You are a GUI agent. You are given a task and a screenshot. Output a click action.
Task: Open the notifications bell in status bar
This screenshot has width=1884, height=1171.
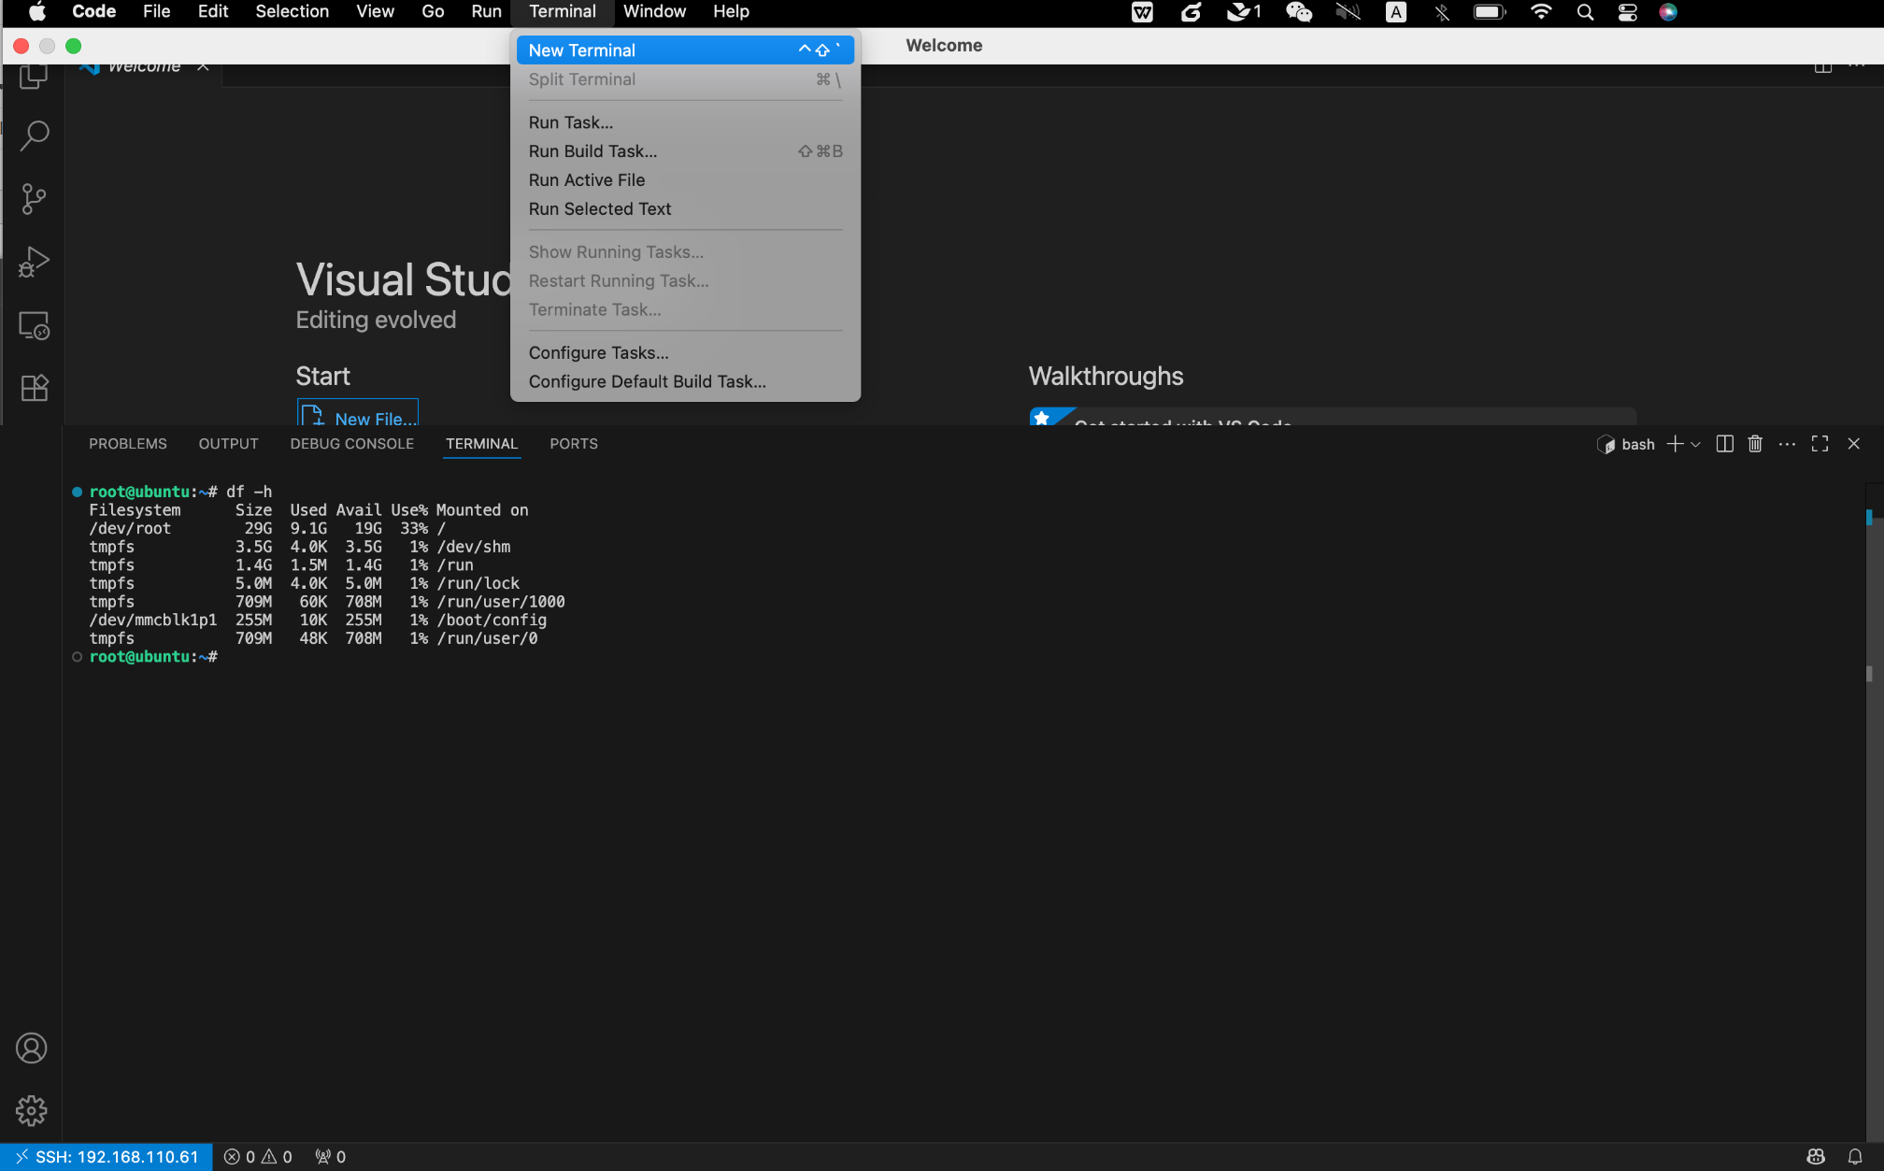pos(1855,1156)
